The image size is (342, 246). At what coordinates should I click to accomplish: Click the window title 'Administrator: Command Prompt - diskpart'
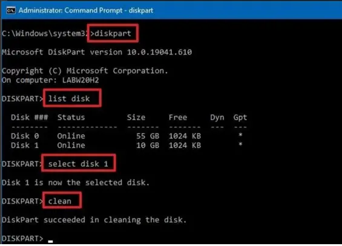tap(86, 10)
